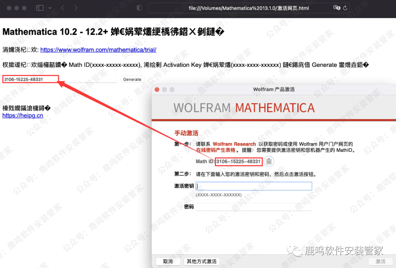Toggle the Safari sidebar icon
Image resolution: width=396 pixels, height=268 pixels.
click(x=40, y=8)
